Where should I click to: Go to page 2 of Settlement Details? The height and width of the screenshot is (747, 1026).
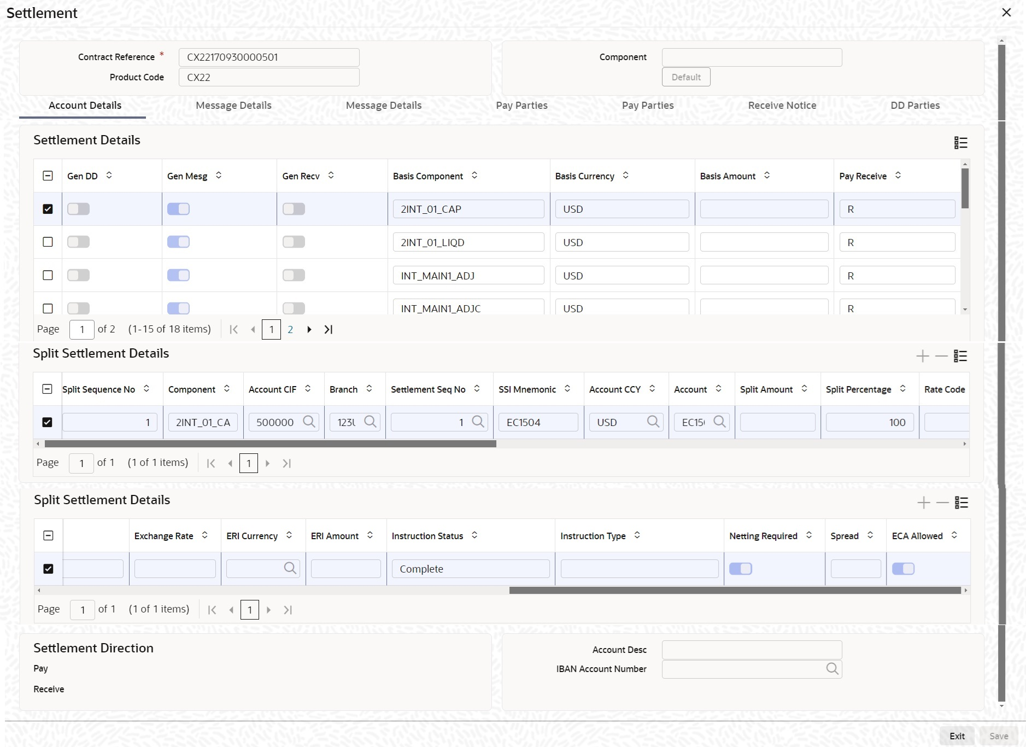point(290,329)
